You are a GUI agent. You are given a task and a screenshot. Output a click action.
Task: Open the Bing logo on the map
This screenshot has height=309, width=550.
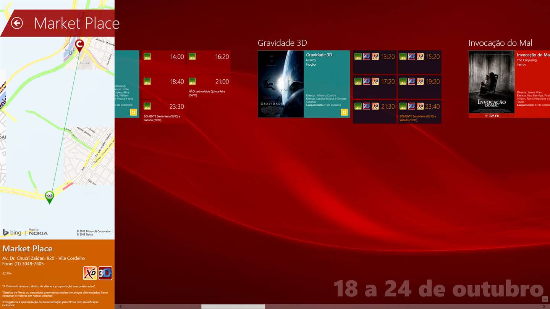[x=12, y=232]
